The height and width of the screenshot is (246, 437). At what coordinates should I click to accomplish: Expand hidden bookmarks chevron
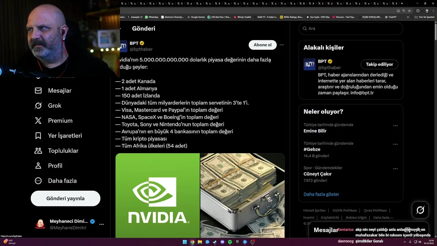coord(408,17)
